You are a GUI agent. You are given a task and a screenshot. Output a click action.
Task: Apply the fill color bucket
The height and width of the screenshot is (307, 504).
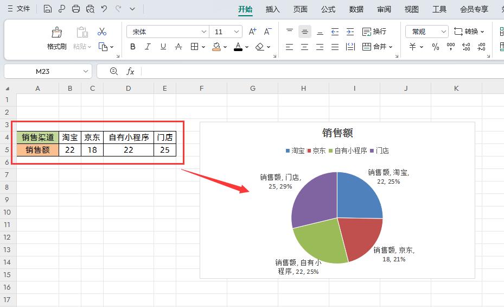pyautogui.click(x=216, y=47)
